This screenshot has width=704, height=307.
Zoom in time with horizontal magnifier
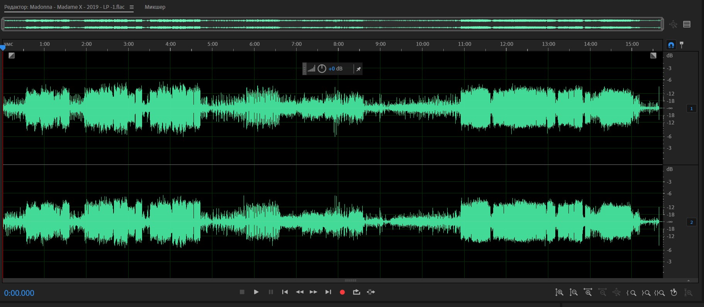(588, 292)
